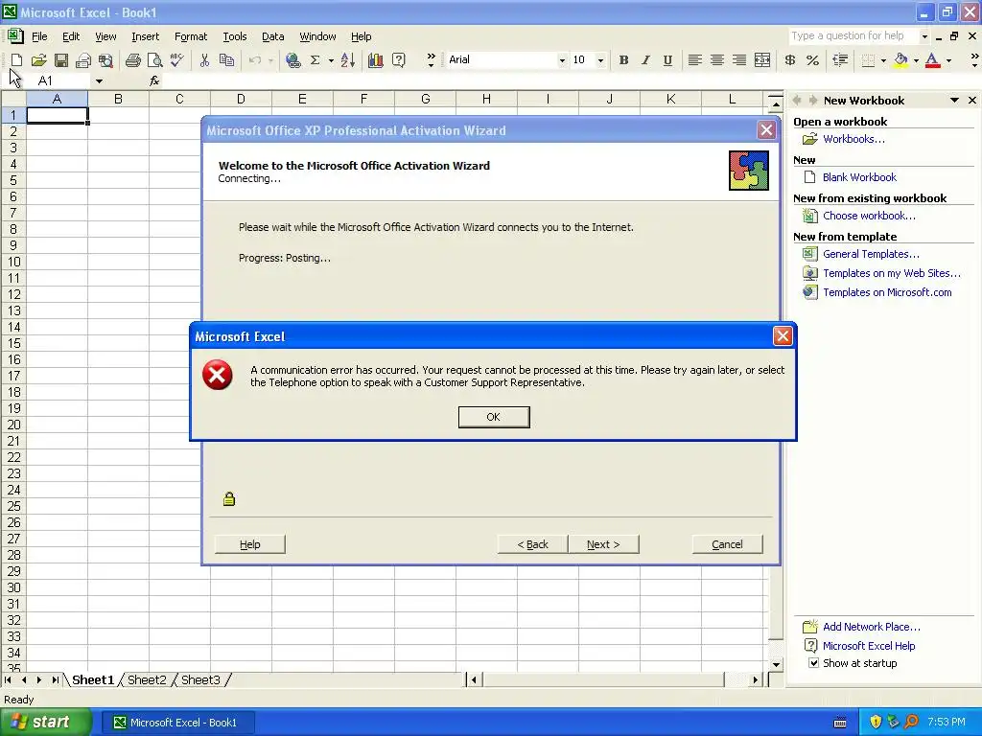Image resolution: width=982 pixels, height=736 pixels.
Task: Open the Name Box dropdown arrow
Action: tap(99, 80)
